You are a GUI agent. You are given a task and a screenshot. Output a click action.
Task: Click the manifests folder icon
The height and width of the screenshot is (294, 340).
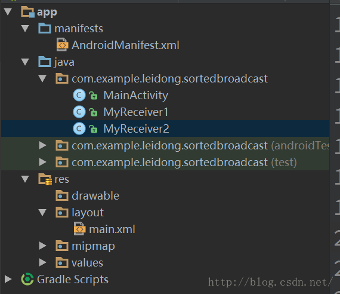click(x=45, y=28)
